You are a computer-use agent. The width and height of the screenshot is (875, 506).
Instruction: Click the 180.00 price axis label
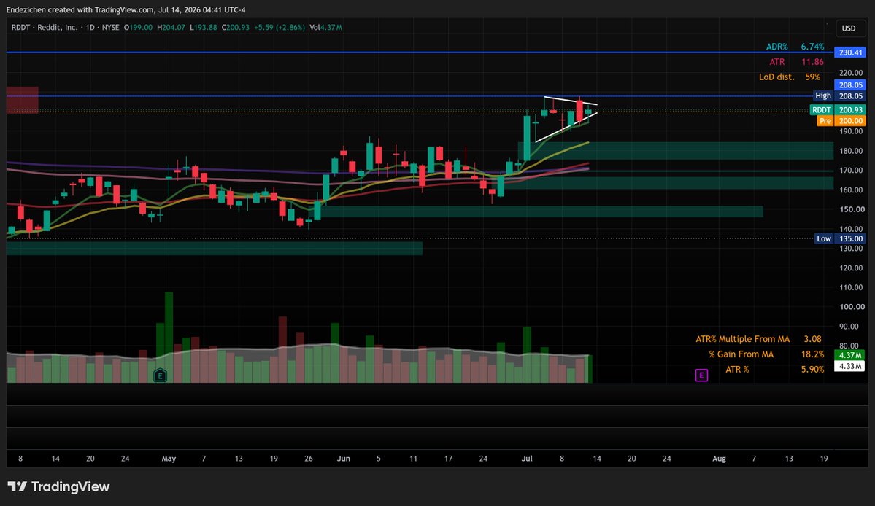[852, 150]
